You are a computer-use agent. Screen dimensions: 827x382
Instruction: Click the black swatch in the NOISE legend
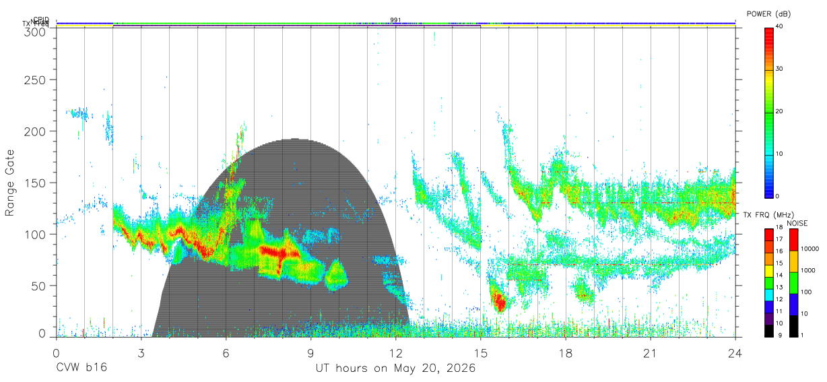click(793, 325)
